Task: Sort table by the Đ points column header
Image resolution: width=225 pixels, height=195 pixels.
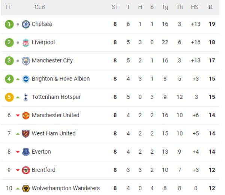Action: 210,7
